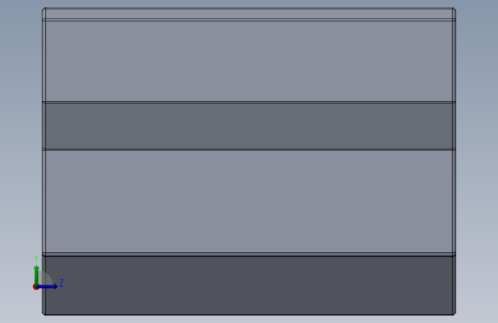Screen dimensions: 498x323
Task: Select the rounded fillet above bottom face
Action: pos(249,255)
